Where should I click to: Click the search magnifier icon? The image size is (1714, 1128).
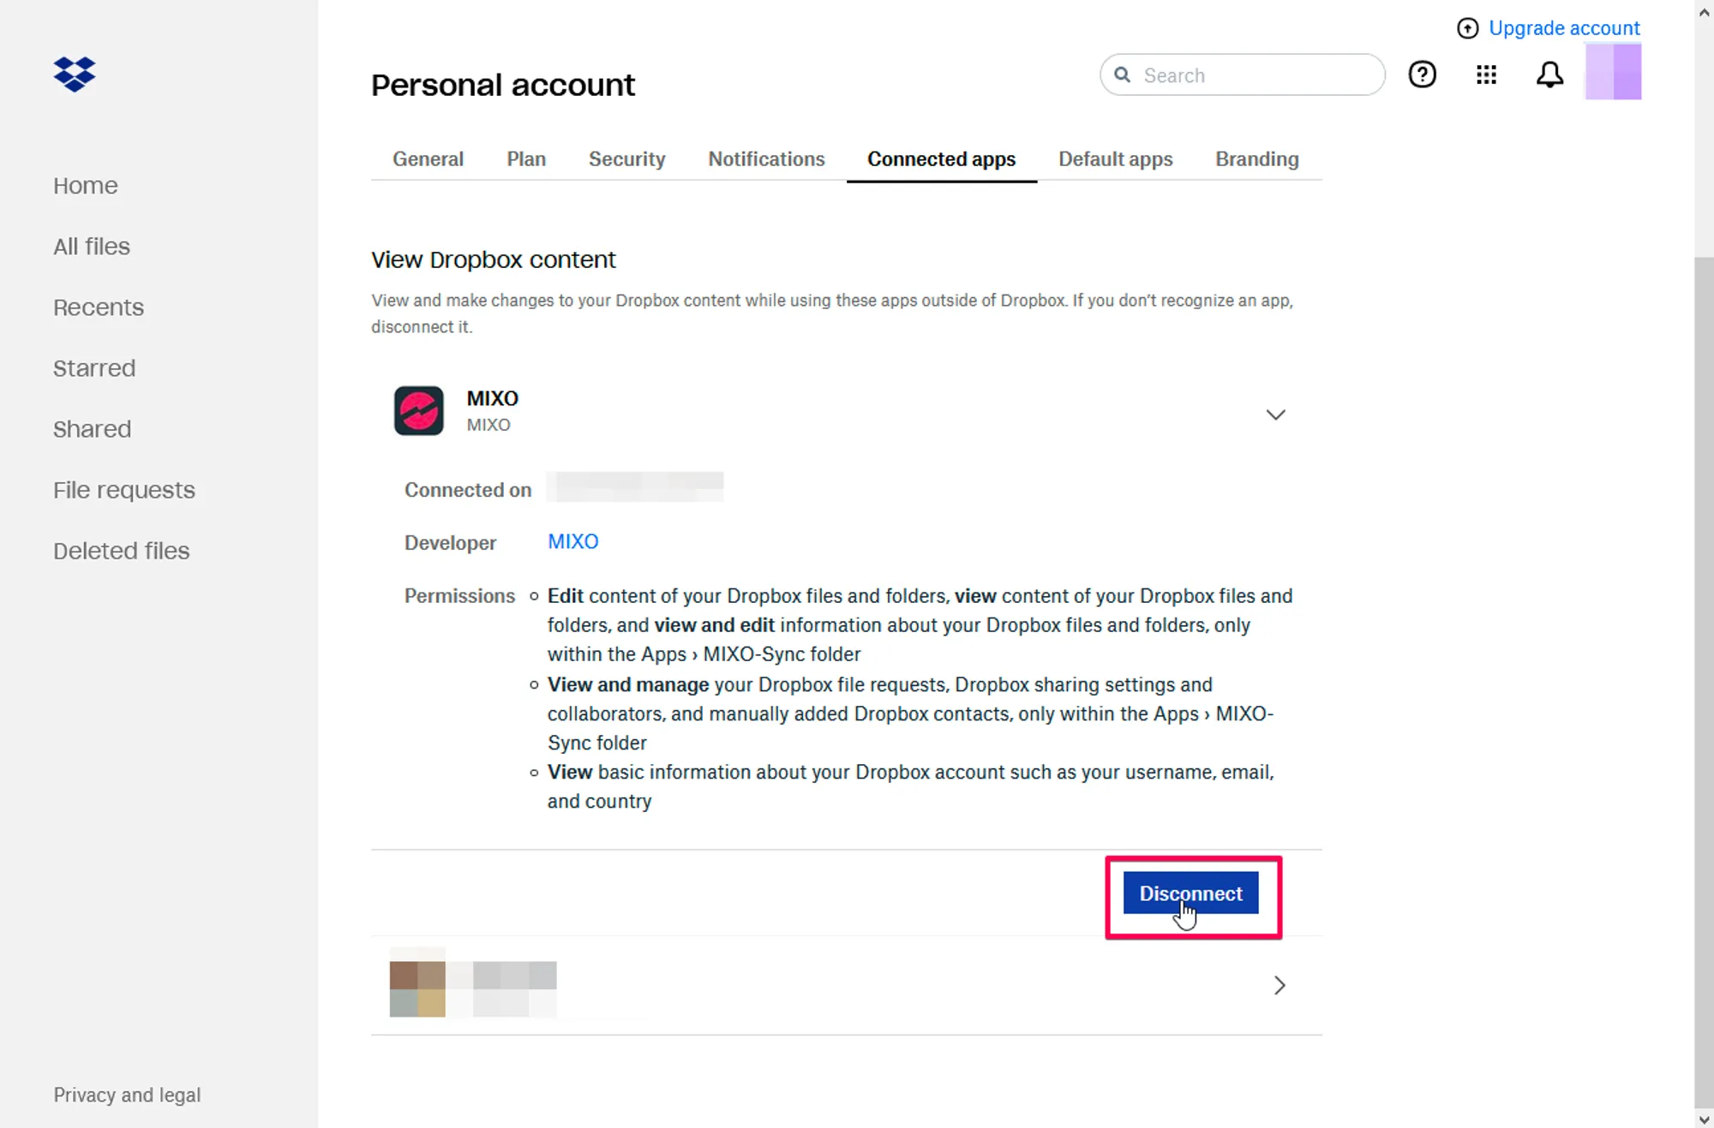(1122, 75)
